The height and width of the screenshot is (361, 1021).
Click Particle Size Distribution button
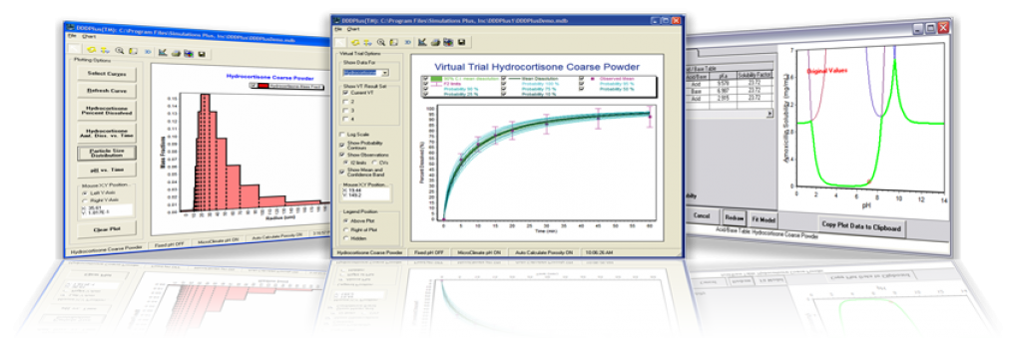click(107, 153)
